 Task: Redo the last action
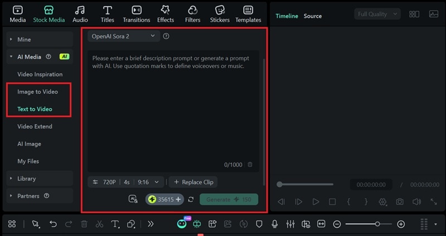point(69,224)
